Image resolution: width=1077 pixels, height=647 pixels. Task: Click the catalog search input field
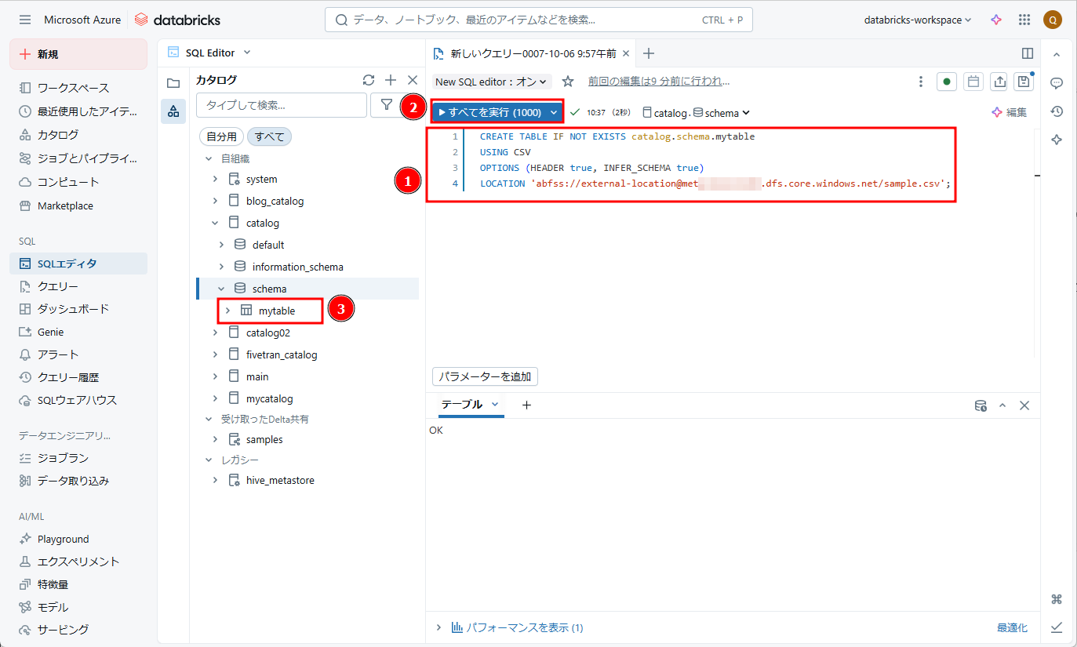click(281, 105)
